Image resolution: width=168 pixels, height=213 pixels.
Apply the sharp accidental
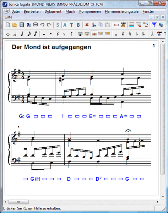click(x=123, y=34)
